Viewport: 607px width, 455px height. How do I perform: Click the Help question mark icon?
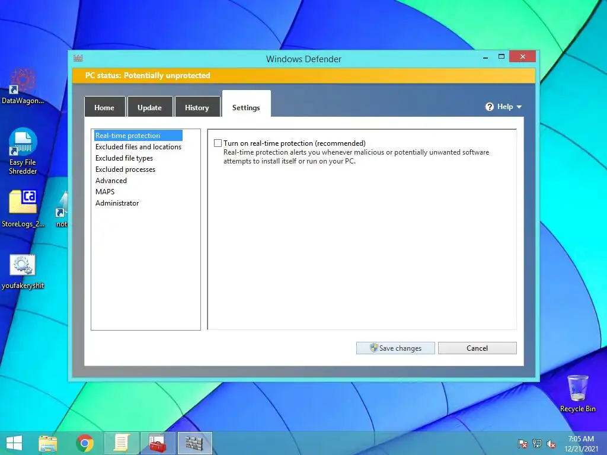point(490,107)
